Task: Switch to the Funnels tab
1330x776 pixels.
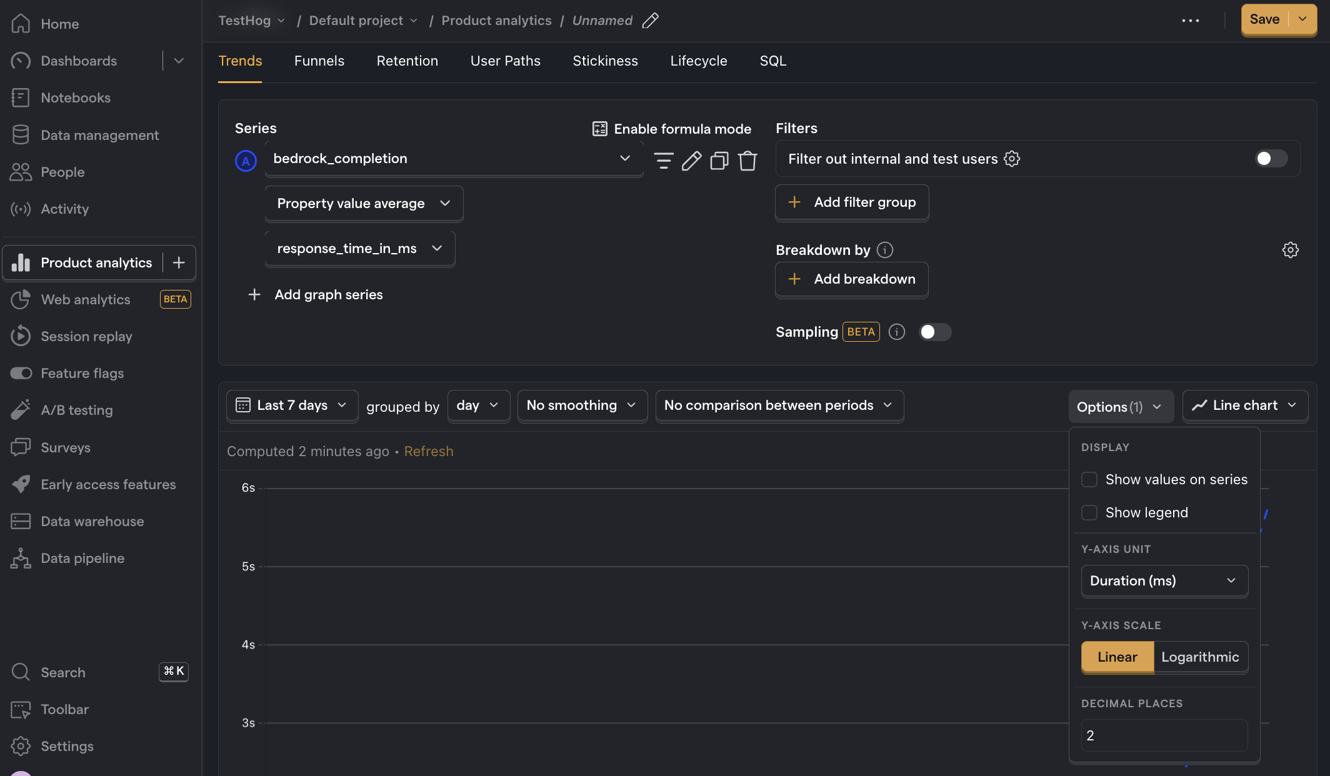Action: click(319, 61)
